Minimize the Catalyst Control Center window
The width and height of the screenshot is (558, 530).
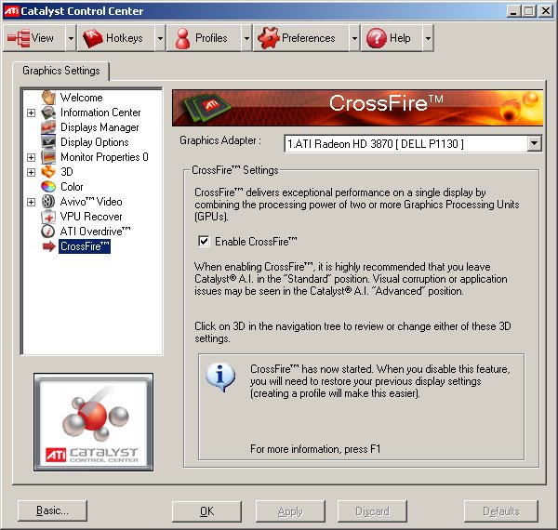pos(513,11)
